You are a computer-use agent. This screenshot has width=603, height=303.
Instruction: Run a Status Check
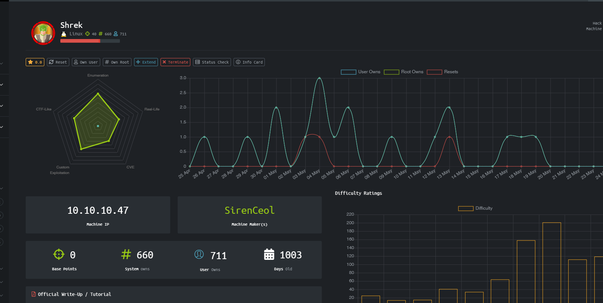(212, 62)
